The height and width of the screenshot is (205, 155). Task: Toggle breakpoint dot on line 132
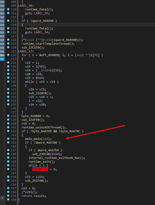pos(8,93)
